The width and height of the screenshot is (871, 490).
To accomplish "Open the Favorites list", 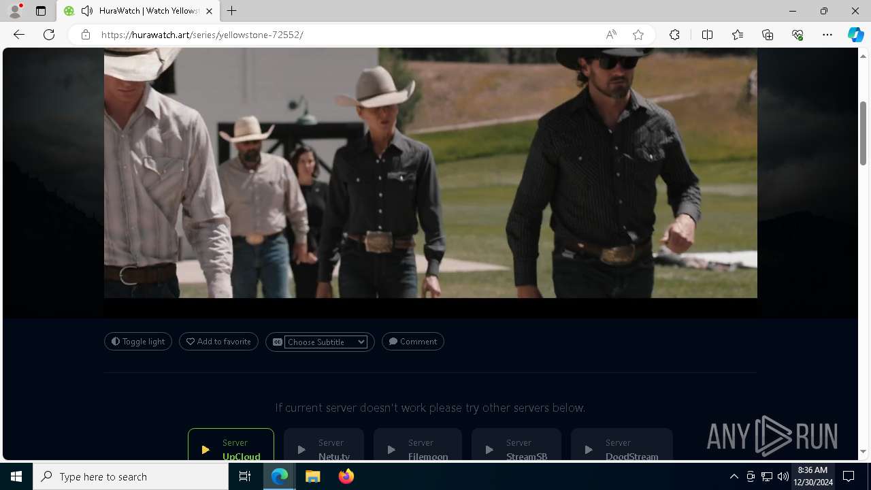I will [x=738, y=35].
